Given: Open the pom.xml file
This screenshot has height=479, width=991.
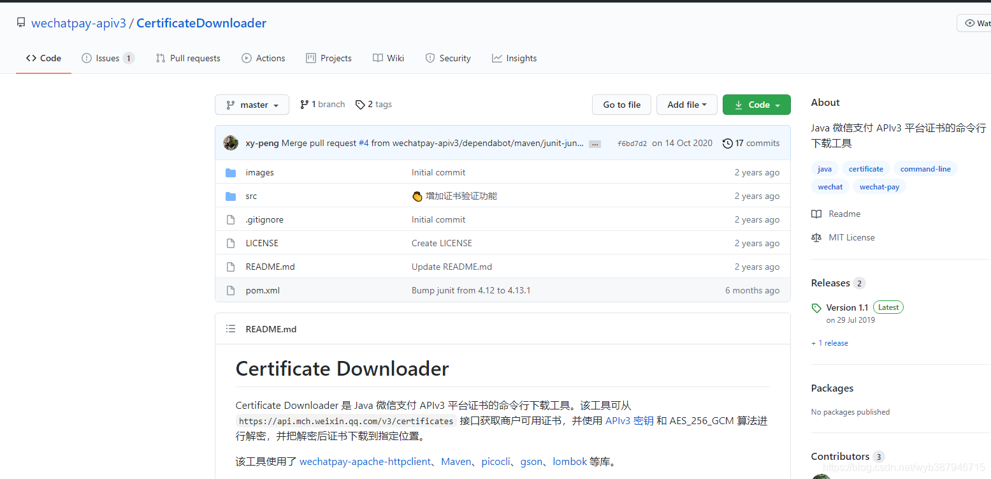Looking at the screenshot, I should [x=263, y=291].
